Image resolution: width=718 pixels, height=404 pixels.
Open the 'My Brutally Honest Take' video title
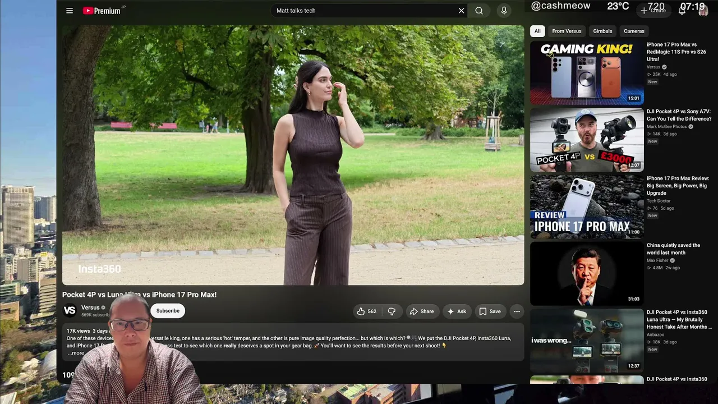click(x=679, y=319)
